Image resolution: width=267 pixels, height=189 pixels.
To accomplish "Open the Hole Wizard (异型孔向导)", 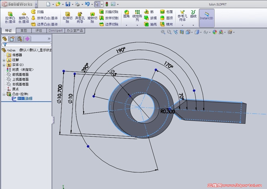I will tap(80, 17).
